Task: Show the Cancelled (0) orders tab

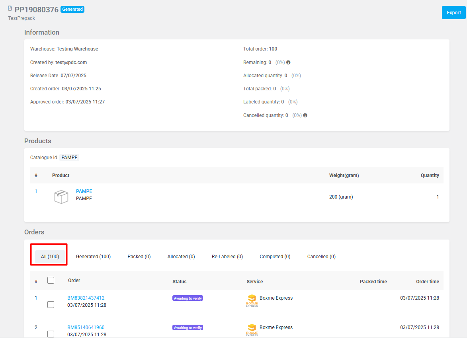Action: (x=321, y=257)
